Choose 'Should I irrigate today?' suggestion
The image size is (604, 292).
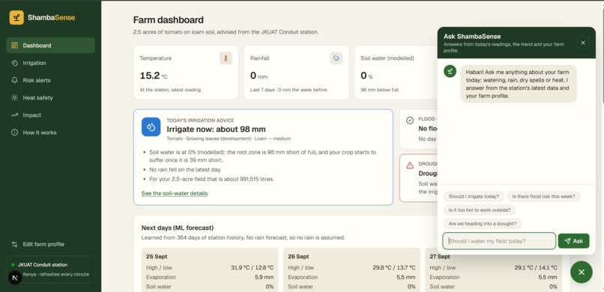474,196
